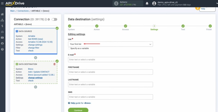Screen dimensions: 218x112
Task: Open account user sidebar icon
Action: (x=2, y=43)
